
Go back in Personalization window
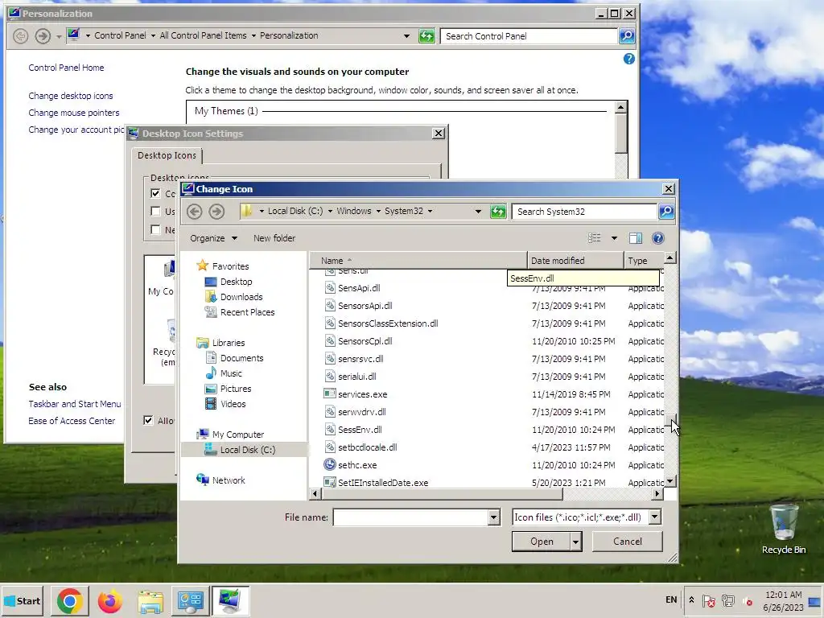(20, 35)
